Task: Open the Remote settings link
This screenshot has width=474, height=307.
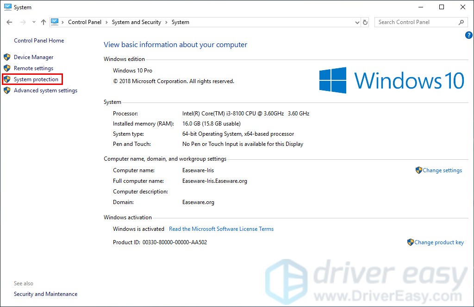Action: pos(33,68)
